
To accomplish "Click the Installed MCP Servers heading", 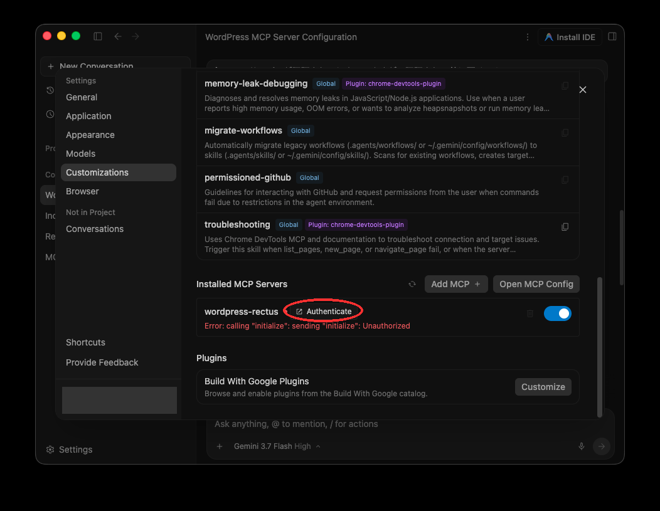I will [x=242, y=284].
